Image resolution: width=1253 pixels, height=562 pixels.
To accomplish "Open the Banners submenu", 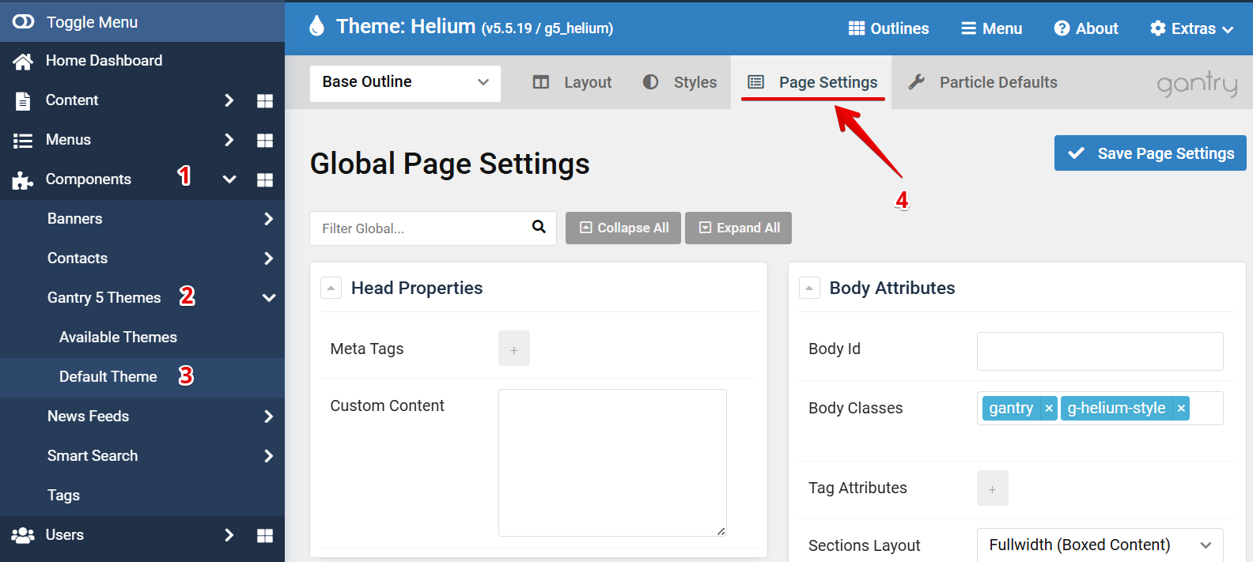I will (x=75, y=219).
